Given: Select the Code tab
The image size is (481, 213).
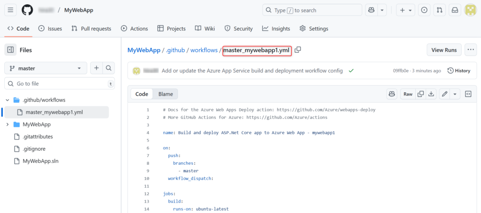Looking at the screenshot, I should pyautogui.click(x=18, y=29).
